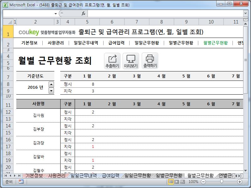Open 일일근무내역 navigation menu link
The height and width of the screenshot is (188, 251).
click(86, 43)
